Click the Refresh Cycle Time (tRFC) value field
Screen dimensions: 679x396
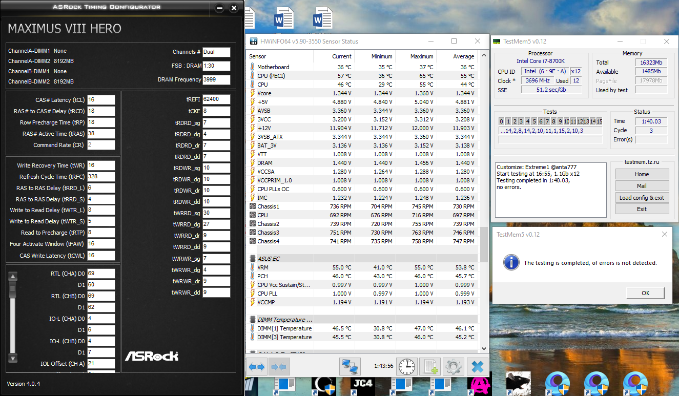[101, 177]
